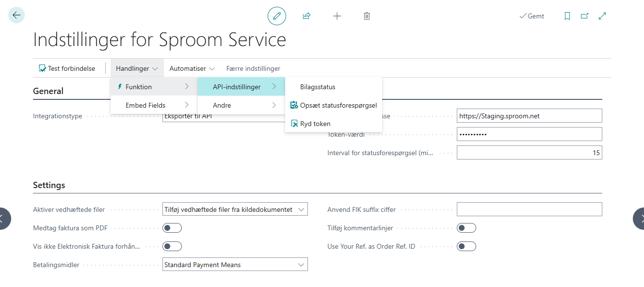This screenshot has height=287, width=644.
Task: Click the Betalingsmidler label
Action: (x=56, y=265)
